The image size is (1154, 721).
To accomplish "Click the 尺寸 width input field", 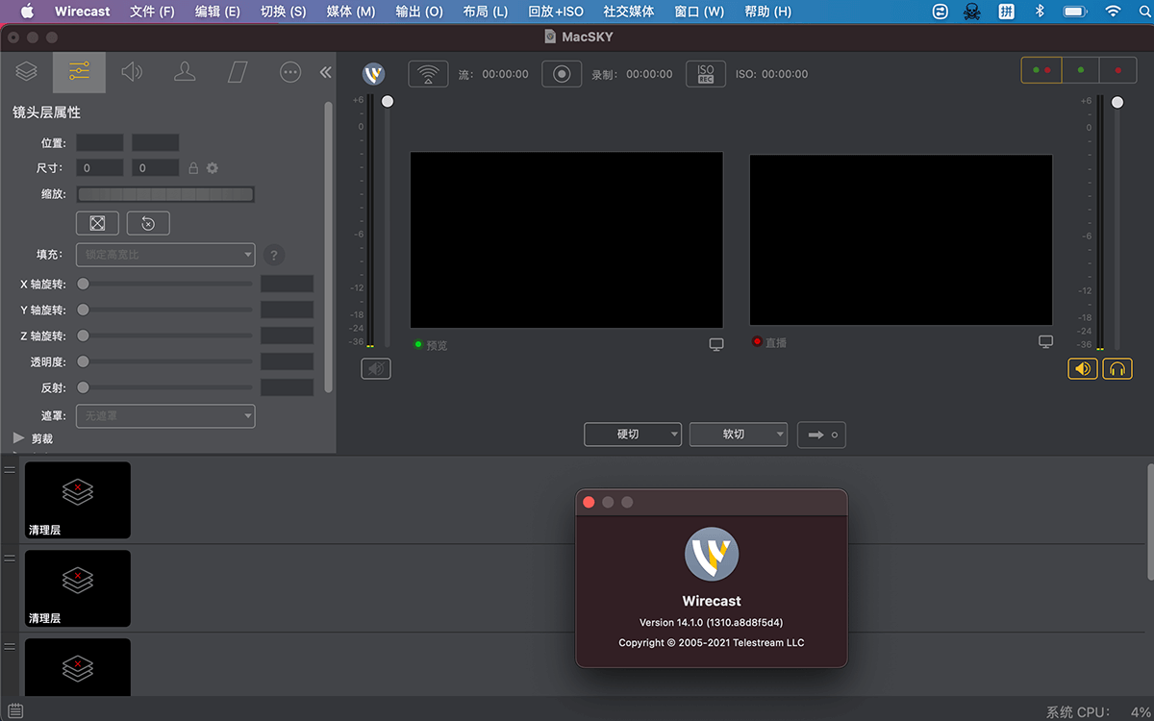I will tap(100, 168).
